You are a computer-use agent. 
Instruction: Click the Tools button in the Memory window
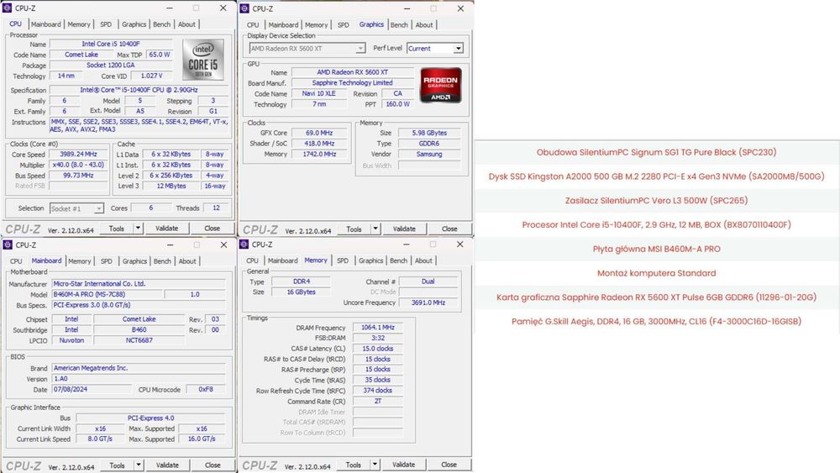pos(354,465)
